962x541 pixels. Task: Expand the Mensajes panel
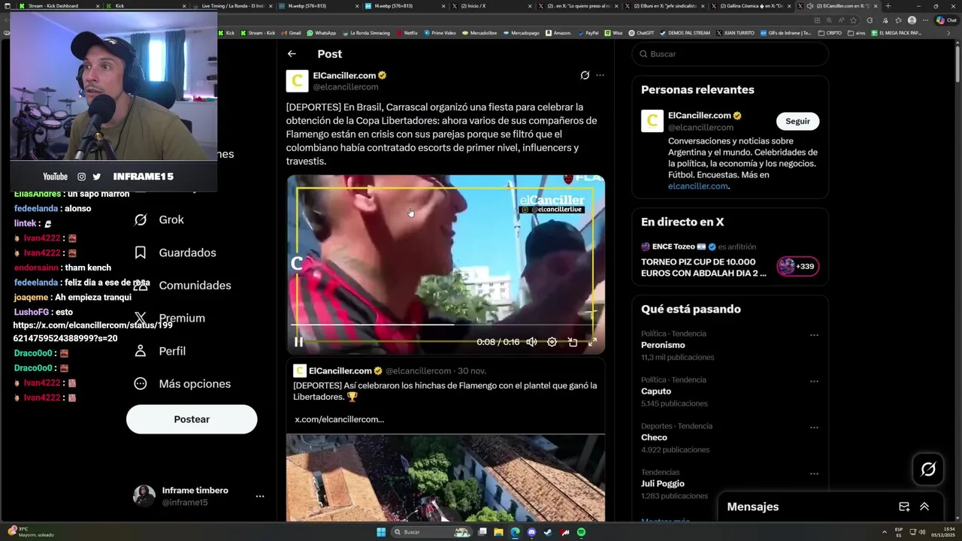(x=924, y=507)
